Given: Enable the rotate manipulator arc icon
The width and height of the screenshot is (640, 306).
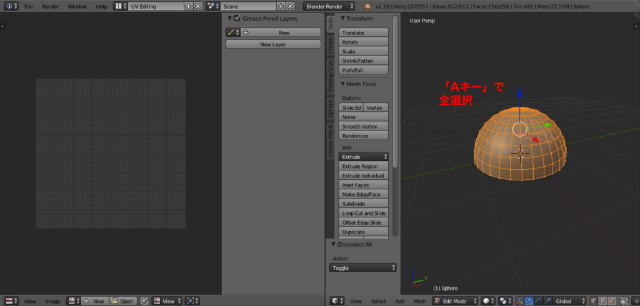Looking at the screenshot, I should (x=539, y=301).
